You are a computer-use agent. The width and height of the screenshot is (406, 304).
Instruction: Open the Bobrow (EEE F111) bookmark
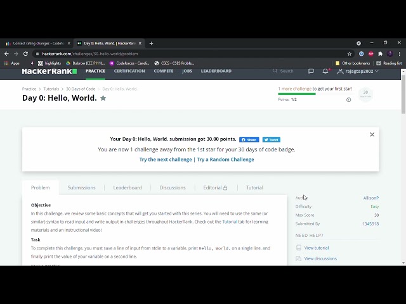(x=85, y=63)
